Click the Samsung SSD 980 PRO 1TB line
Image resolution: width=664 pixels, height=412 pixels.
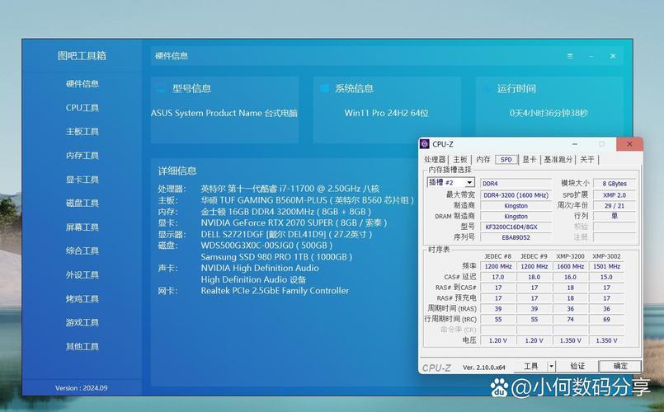click(276, 257)
